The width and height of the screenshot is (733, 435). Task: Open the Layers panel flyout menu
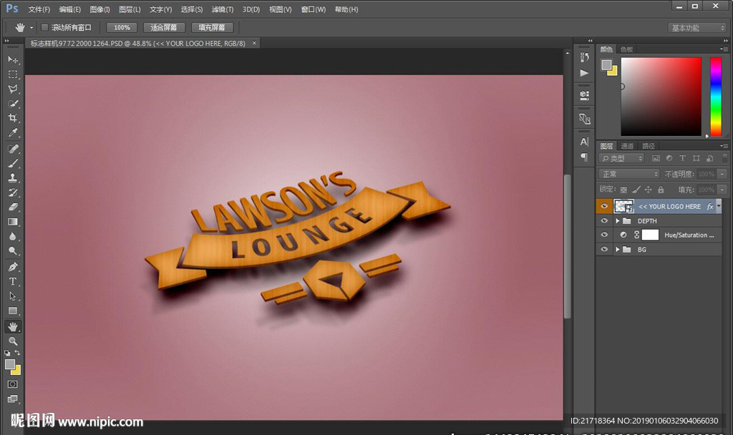[x=724, y=146]
